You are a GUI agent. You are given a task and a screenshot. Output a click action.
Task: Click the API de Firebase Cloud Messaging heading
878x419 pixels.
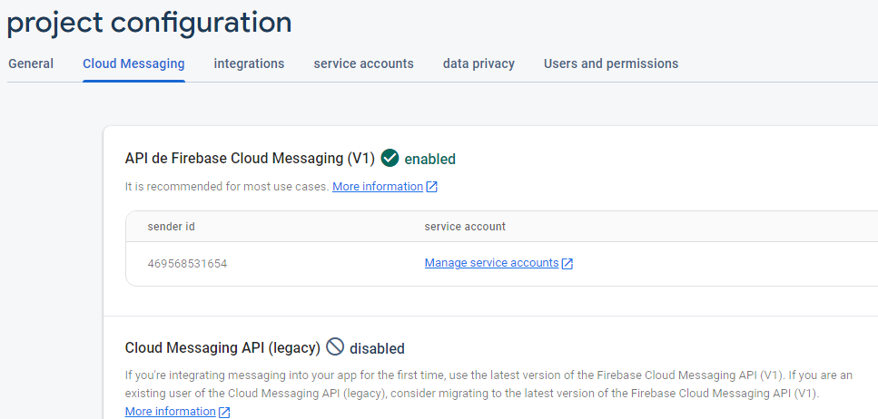tap(250, 159)
